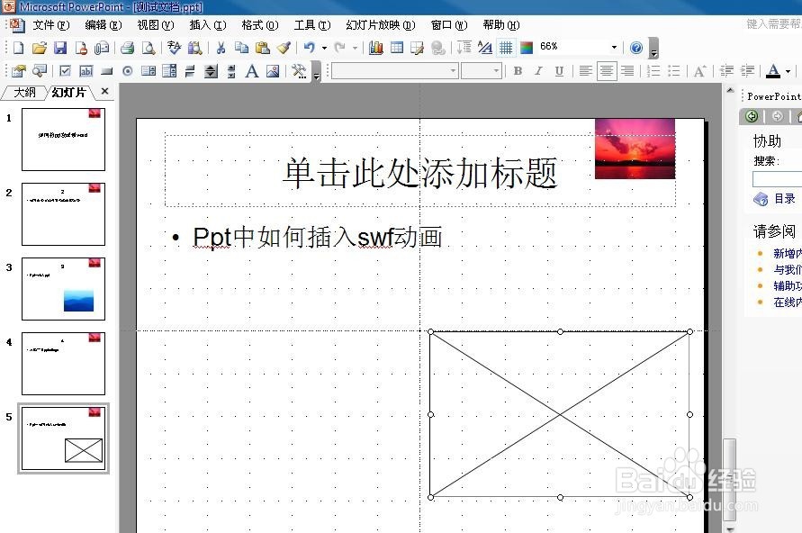Click the 辅助功能 link in help pane
The width and height of the screenshot is (802, 533).
pos(786,285)
